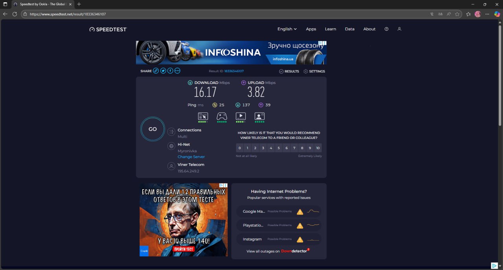Click the Change Server link
Viewport: 503px width, 270px height.
click(191, 157)
